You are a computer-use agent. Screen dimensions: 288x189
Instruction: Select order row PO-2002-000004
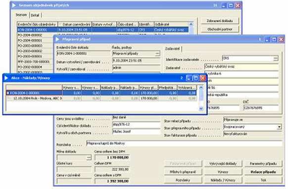(x=35, y=67)
